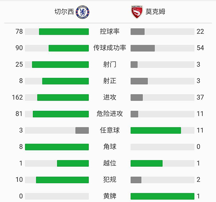Click Chelsea's green 射门 shots bar
This screenshot has height=202, width=216.
[60, 65]
